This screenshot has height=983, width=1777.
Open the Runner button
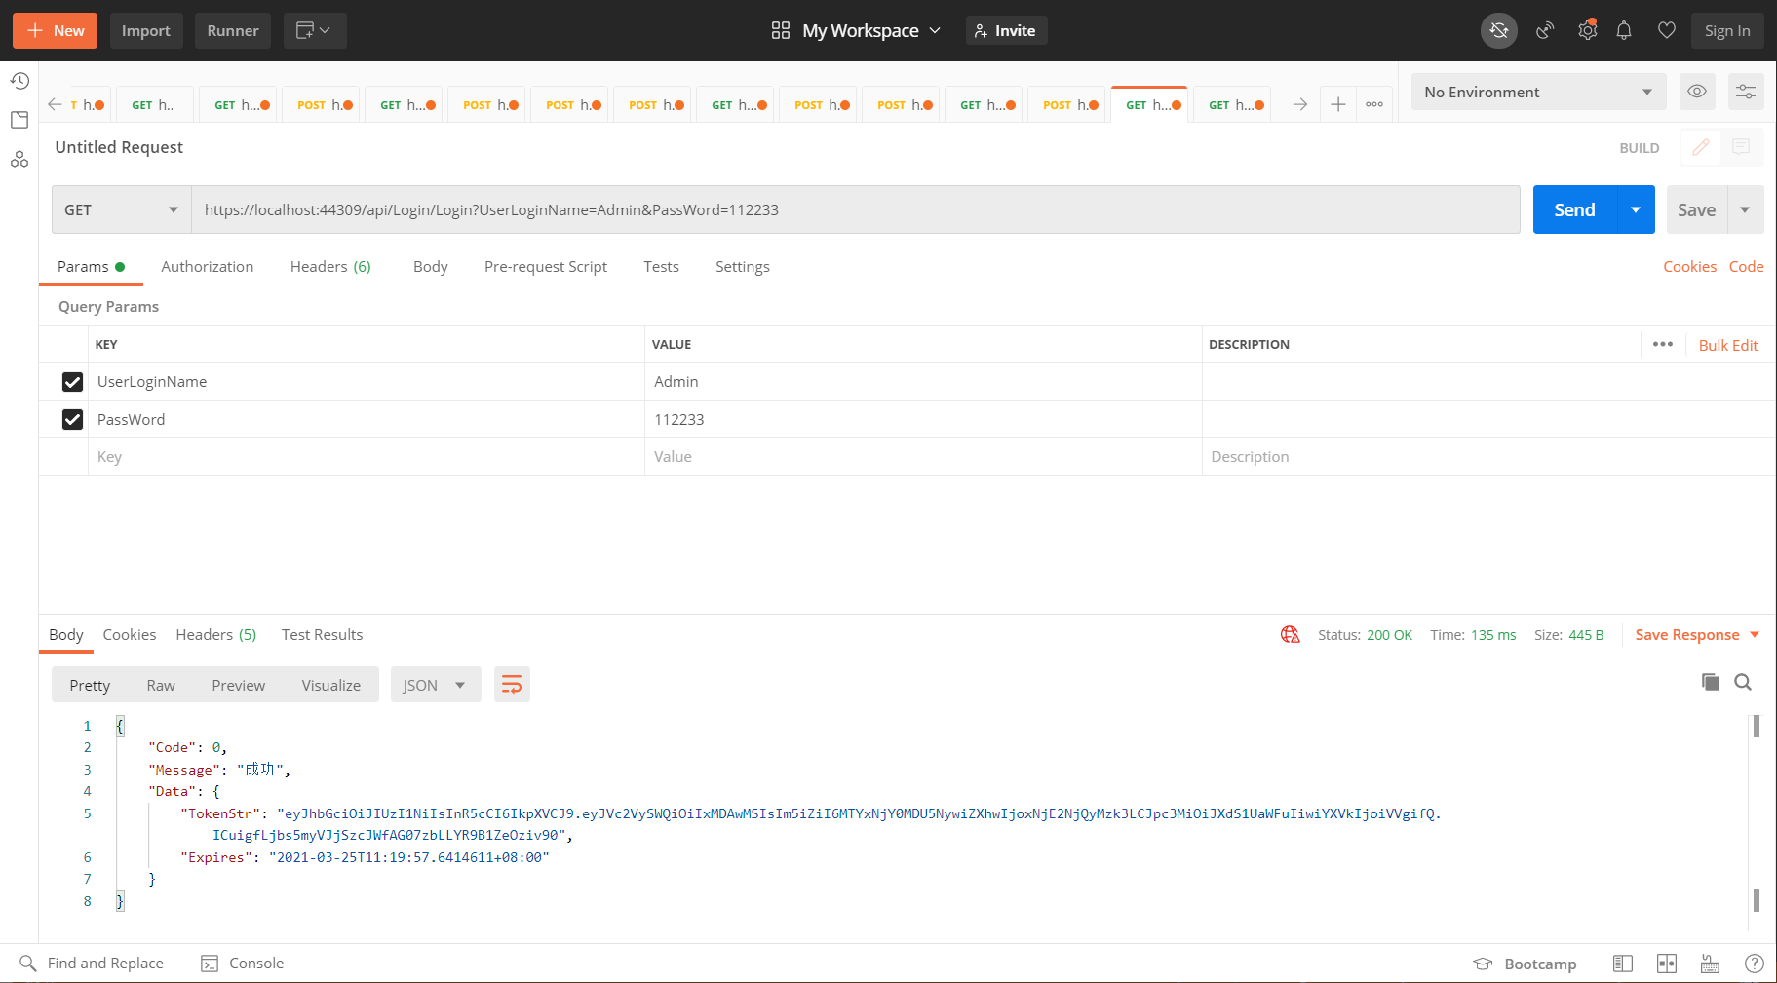pos(233,31)
